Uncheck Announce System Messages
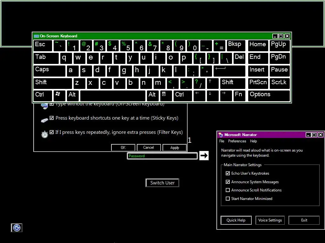Viewport: 325px width, 243px height. click(228, 182)
